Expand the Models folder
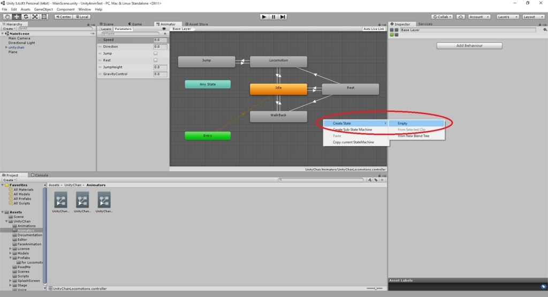The height and width of the screenshot is (297, 548). point(11,253)
